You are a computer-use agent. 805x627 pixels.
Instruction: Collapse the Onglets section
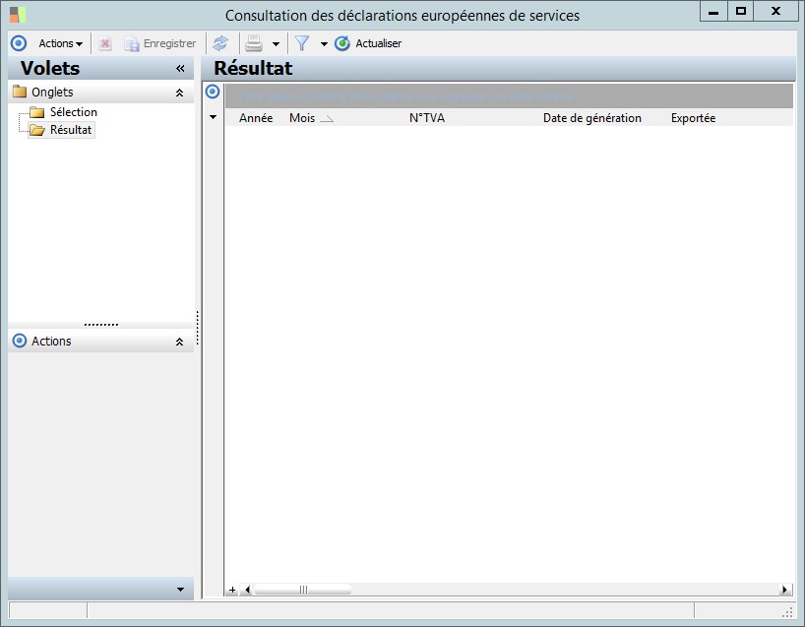click(180, 93)
